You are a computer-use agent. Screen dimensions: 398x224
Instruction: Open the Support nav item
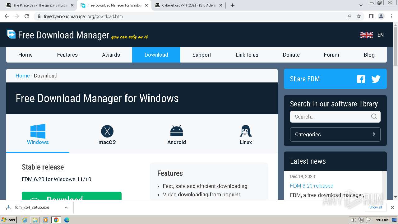[202, 55]
